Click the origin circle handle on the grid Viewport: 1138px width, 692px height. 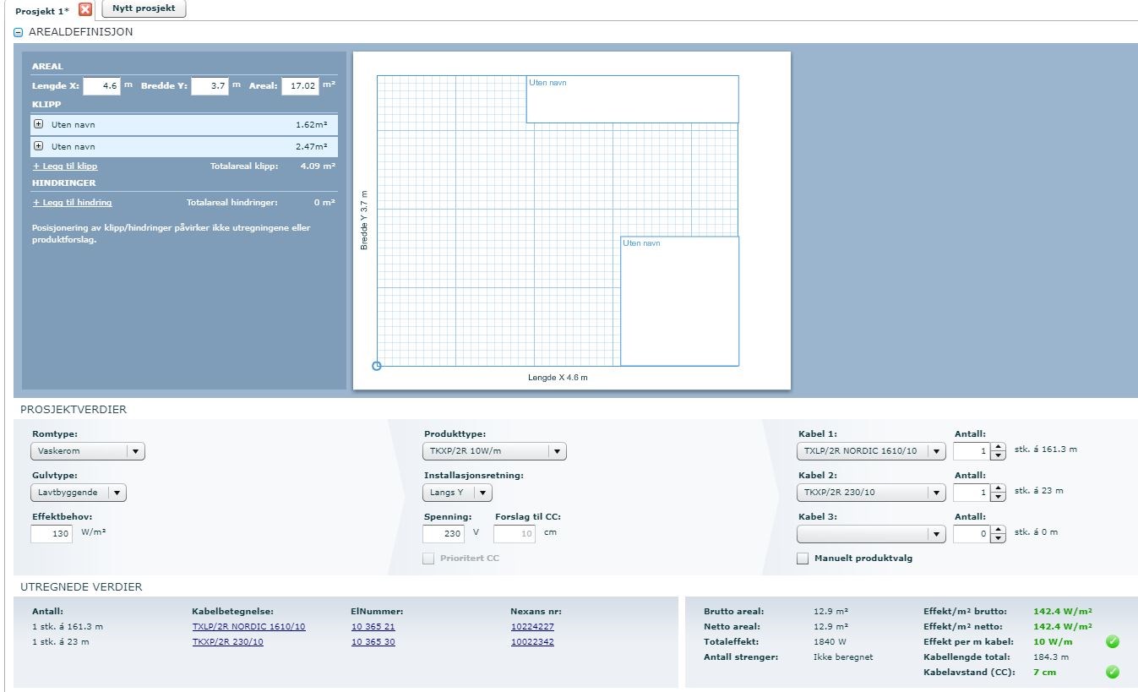click(x=377, y=366)
